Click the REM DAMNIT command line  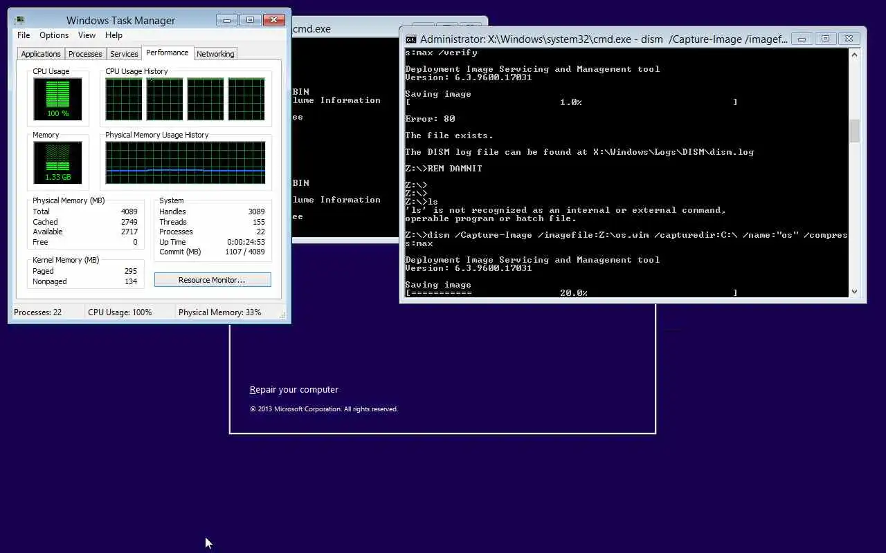pos(444,169)
